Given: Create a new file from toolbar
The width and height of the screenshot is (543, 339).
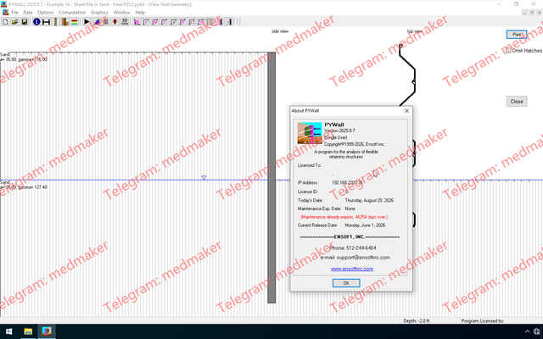Looking at the screenshot, I should 6,22.
